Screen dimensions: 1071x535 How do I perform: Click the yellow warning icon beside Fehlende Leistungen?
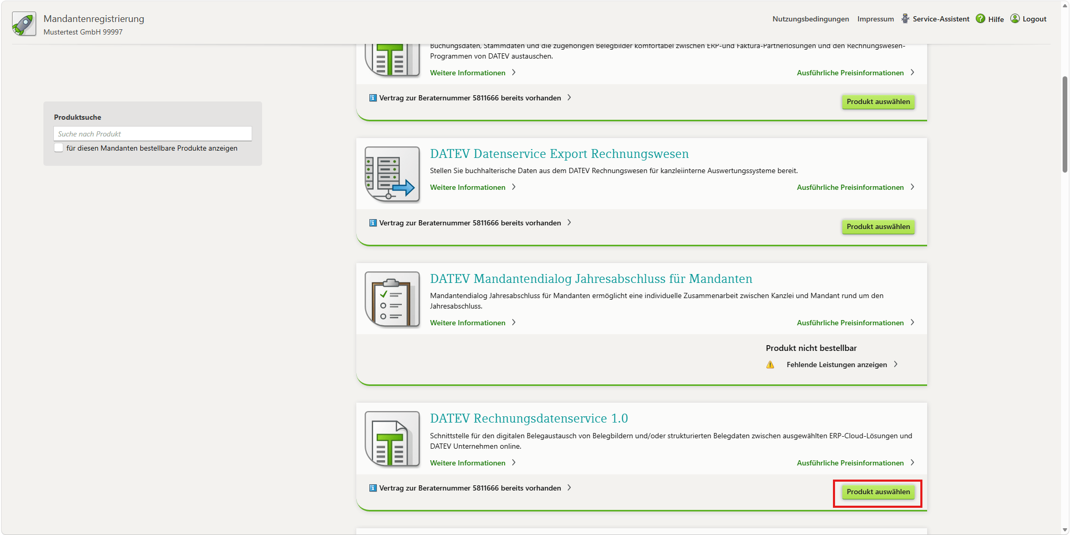point(770,365)
